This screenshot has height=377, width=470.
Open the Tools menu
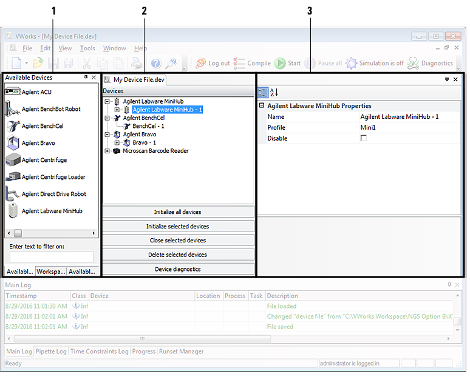(x=87, y=48)
